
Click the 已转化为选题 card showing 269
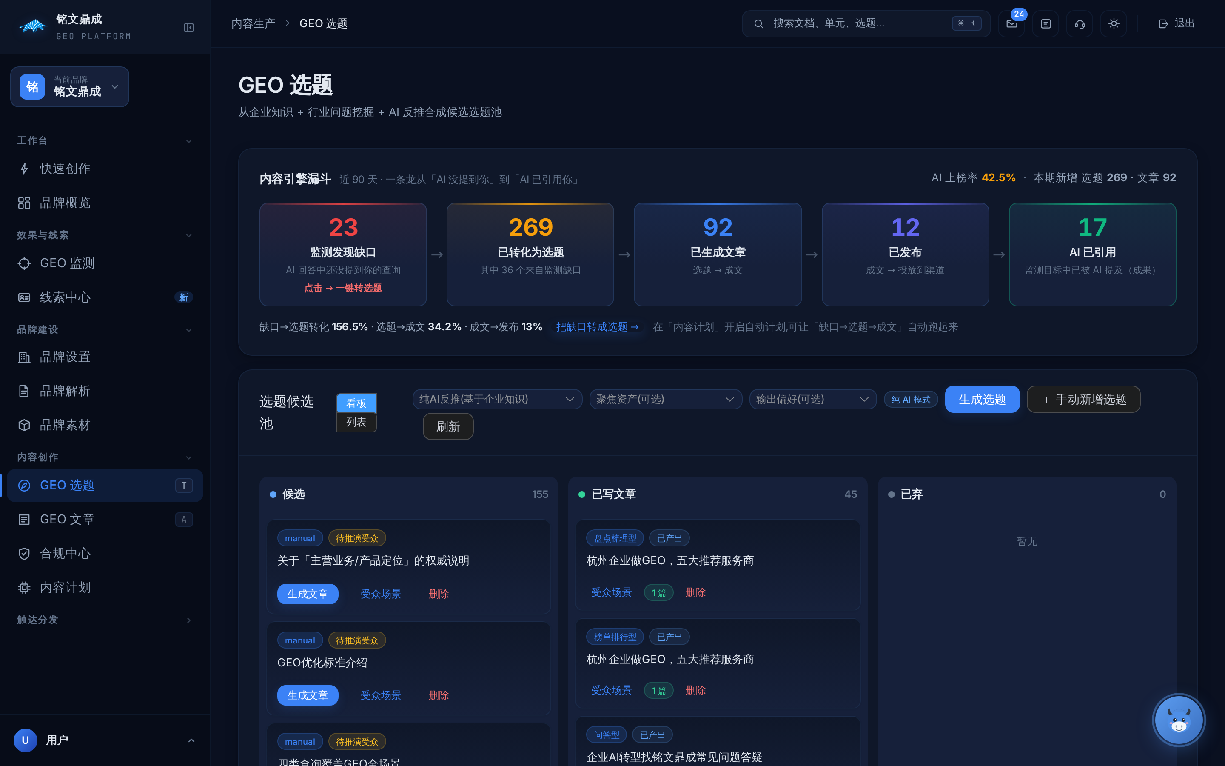click(x=530, y=254)
